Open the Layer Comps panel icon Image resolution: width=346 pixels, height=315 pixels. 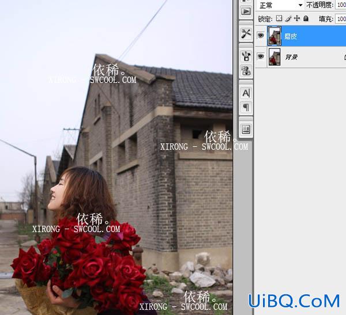pyautogui.click(x=246, y=130)
